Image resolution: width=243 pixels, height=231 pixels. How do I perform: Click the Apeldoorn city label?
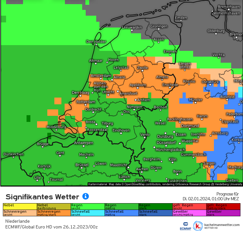point(138,85)
